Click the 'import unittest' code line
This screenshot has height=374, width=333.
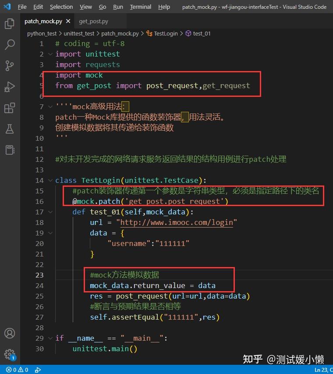tap(88, 54)
